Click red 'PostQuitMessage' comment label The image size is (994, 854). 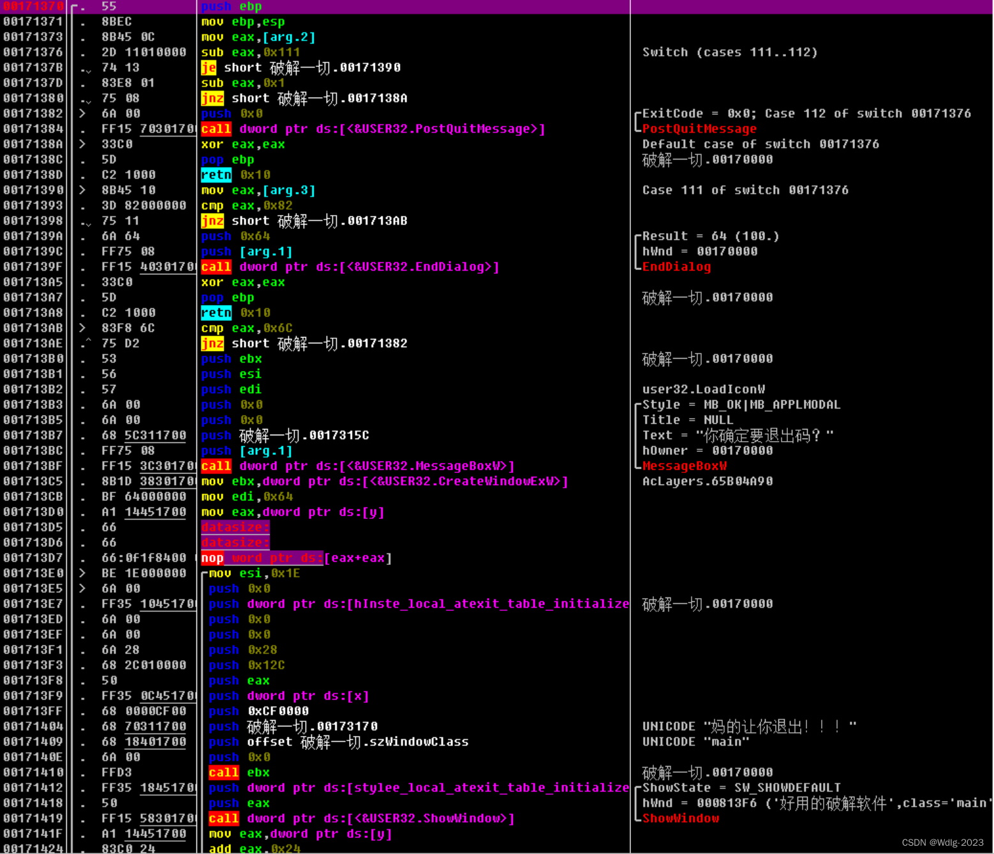(699, 129)
